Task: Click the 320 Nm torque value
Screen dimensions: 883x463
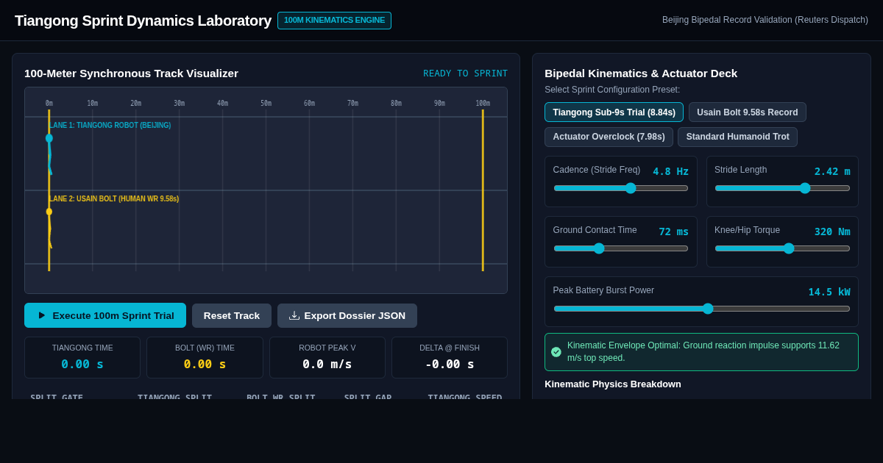Action: point(832,232)
